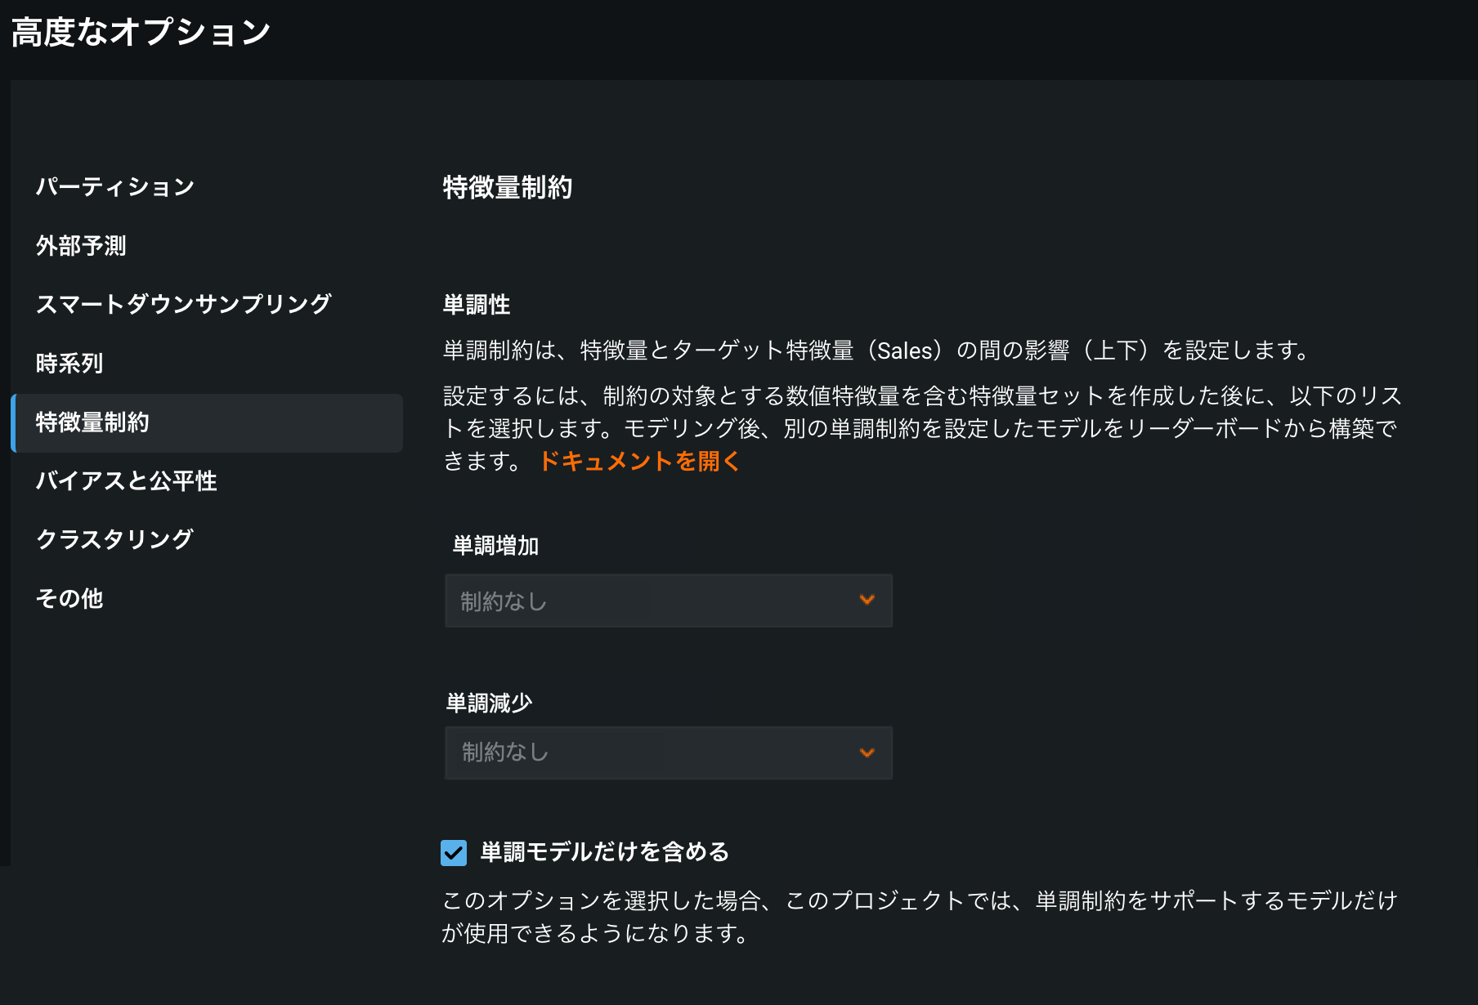
Task: Click the chevron on 単調減少 dropdown
Action: pyautogui.click(x=867, y=753)
